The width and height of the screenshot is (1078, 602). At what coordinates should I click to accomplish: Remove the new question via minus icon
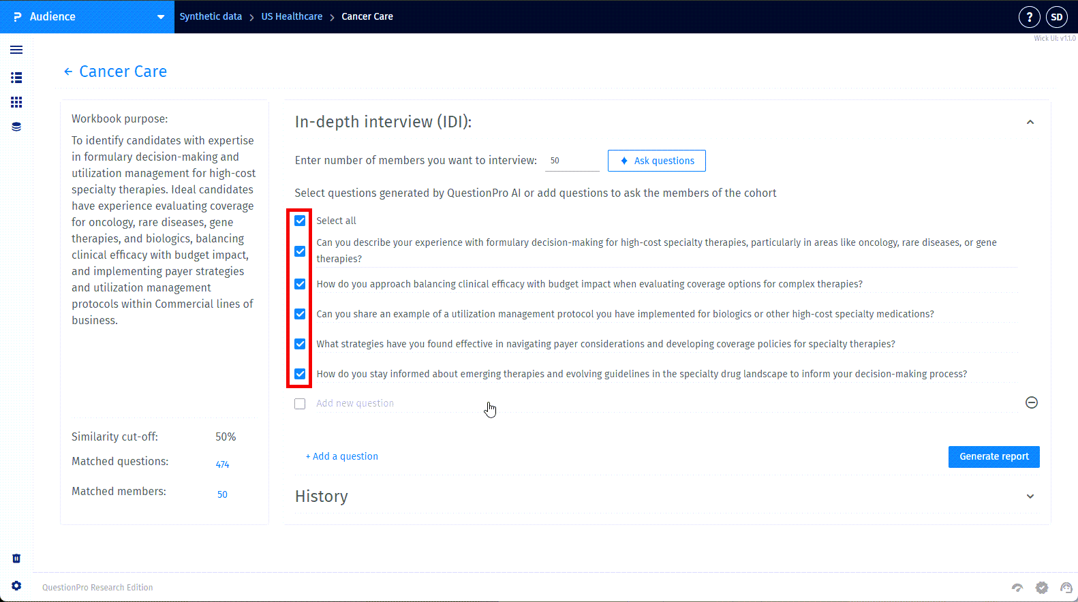[x=1032, y=402]
